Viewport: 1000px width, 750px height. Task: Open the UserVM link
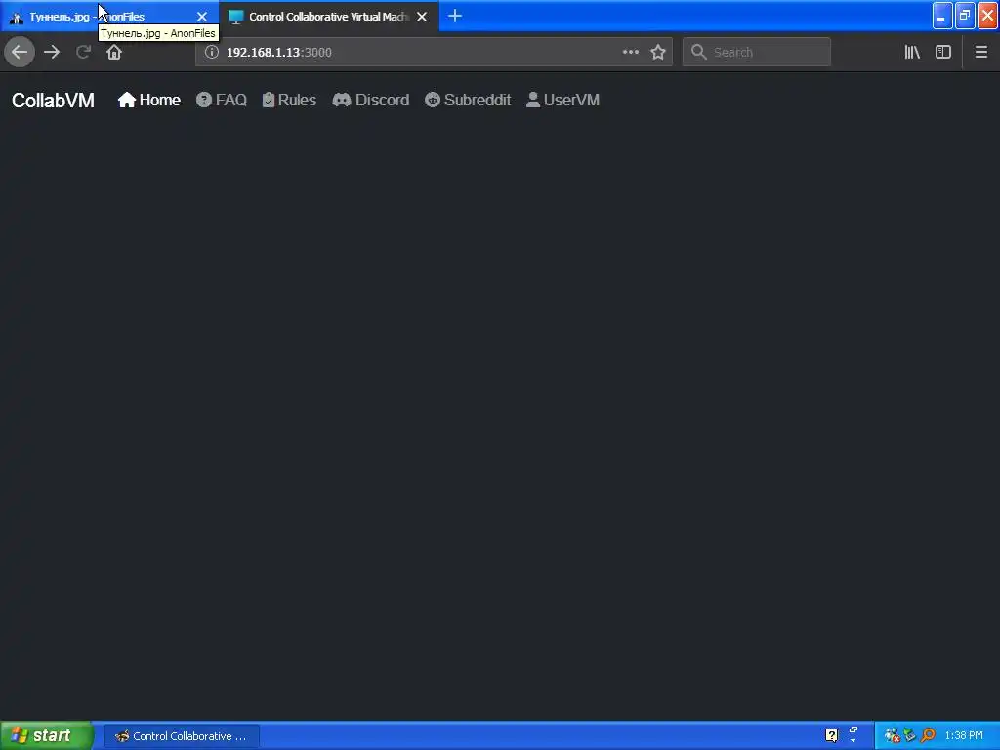coord(562,101)
